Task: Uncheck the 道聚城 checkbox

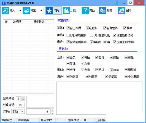Action: [126, 70]
